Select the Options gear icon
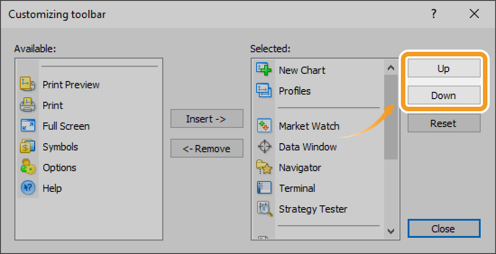This screenshot has height=254, width=496. pos(28,168)
